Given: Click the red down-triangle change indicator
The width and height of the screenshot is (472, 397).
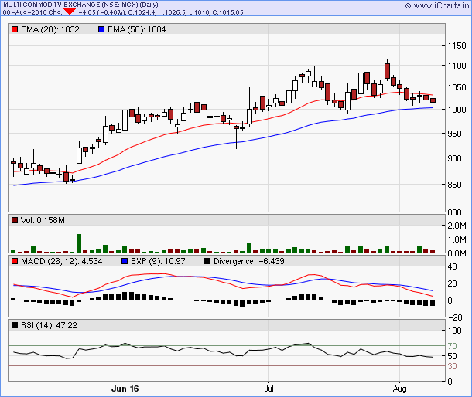Looking at the screenshot, I should (x=70, y=12).
